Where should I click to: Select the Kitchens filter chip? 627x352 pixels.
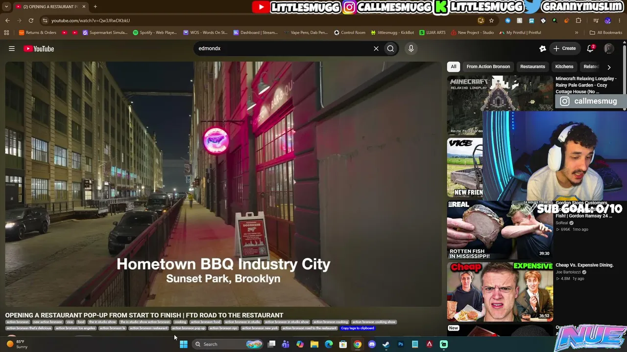tap(564, 66)
